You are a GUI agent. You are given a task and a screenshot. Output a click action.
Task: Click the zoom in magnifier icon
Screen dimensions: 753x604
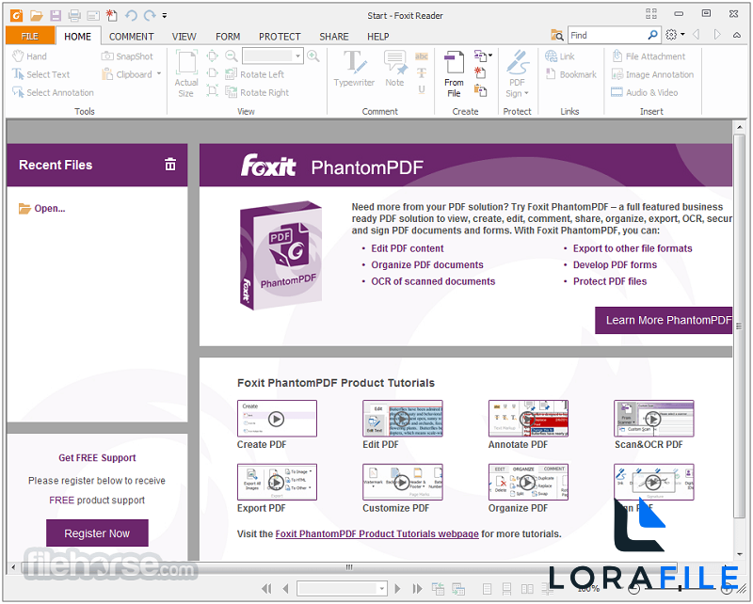(x=313, y=56)
